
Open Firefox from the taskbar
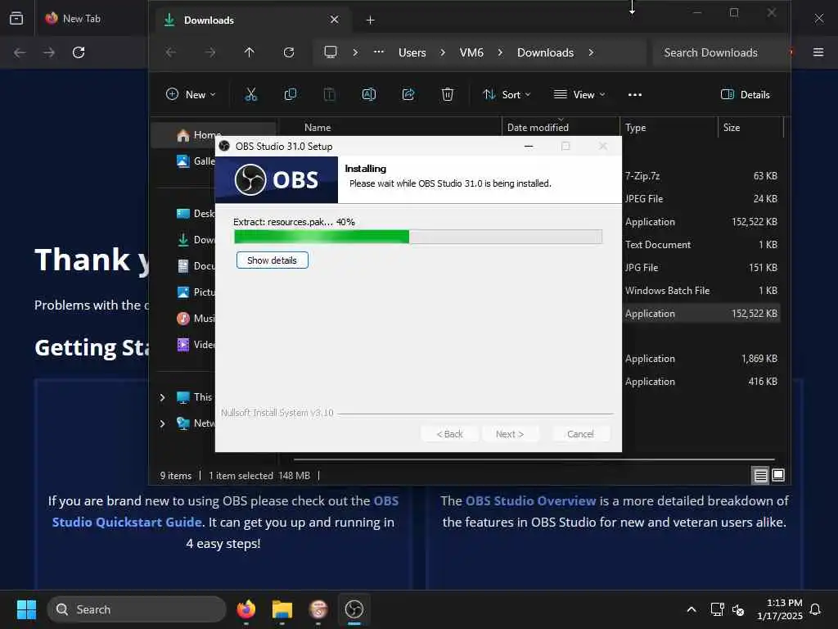click(246, 609)
